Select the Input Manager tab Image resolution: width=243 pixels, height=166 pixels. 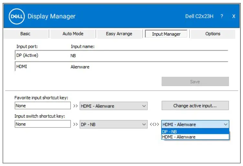166,34
